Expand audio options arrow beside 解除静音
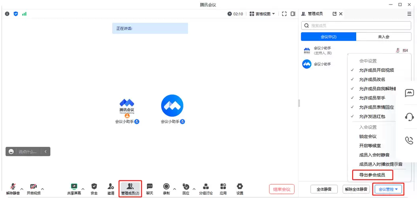Screen dimensions: 417x199 [x=22, y=189]
